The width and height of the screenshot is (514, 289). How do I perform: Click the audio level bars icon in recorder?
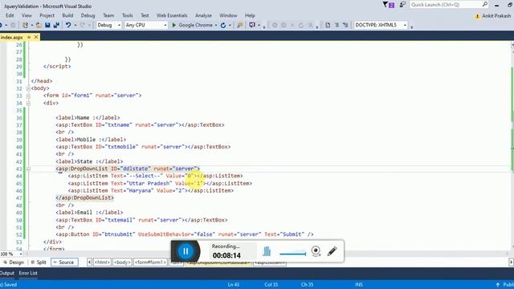pyautogui.click(x=267, y=251)
